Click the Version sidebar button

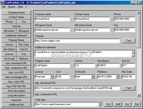pos(9,45)
